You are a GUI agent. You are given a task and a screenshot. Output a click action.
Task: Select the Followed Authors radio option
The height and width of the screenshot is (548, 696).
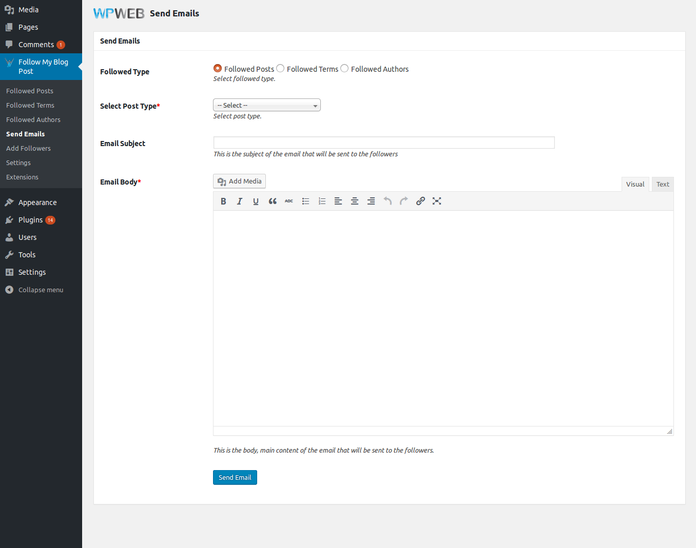coord(344,68)
